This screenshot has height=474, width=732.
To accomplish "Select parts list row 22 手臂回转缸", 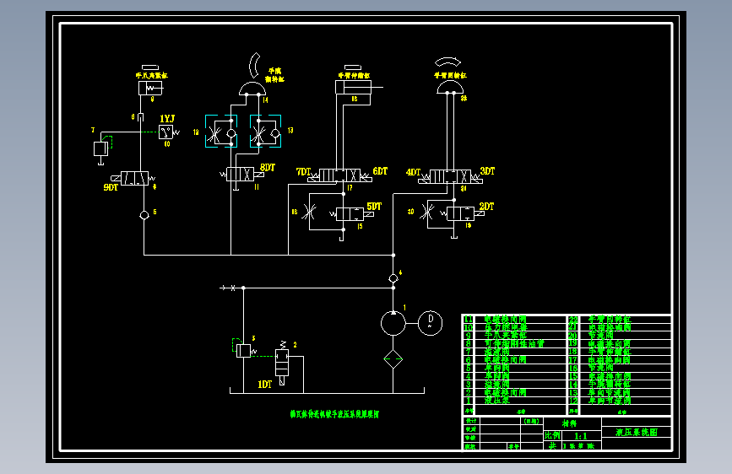I will [x=620, y=320].
